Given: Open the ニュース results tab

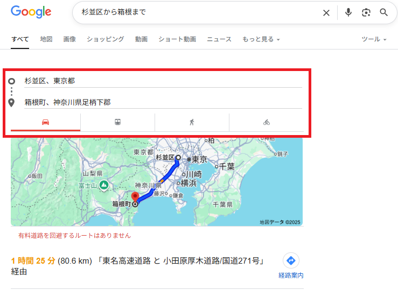Looking at the screenshot, I should coord(219,39).
